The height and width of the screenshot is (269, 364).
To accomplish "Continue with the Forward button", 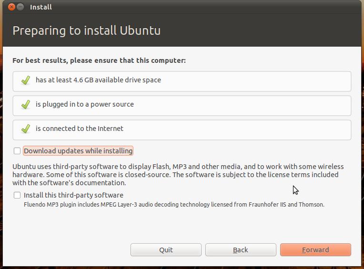I will [315, 250].
